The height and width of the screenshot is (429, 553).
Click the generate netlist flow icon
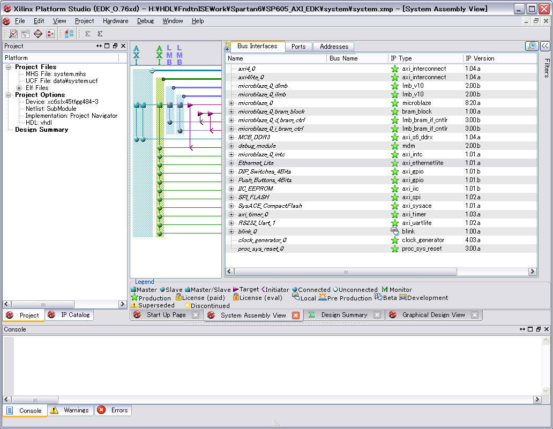pos(50,34)
